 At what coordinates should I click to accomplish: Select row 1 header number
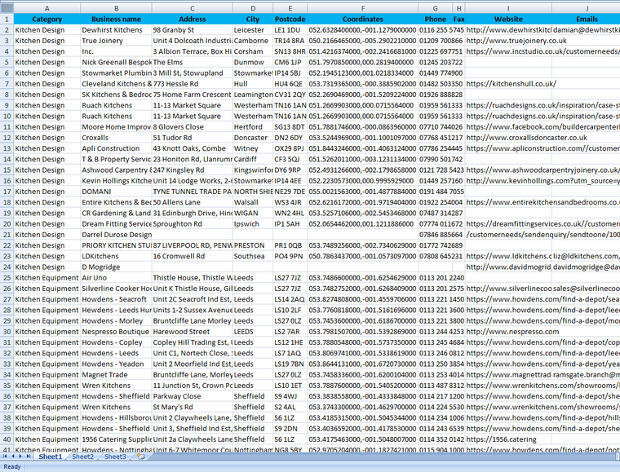point(7,19)
